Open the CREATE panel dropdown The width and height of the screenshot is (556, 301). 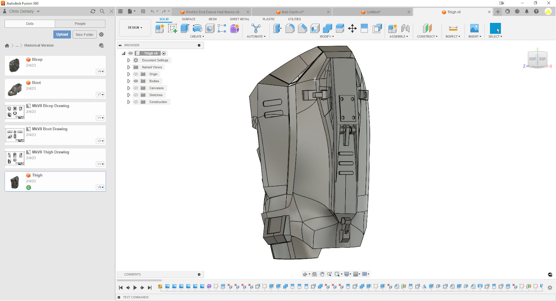click(x=197, y=36)
